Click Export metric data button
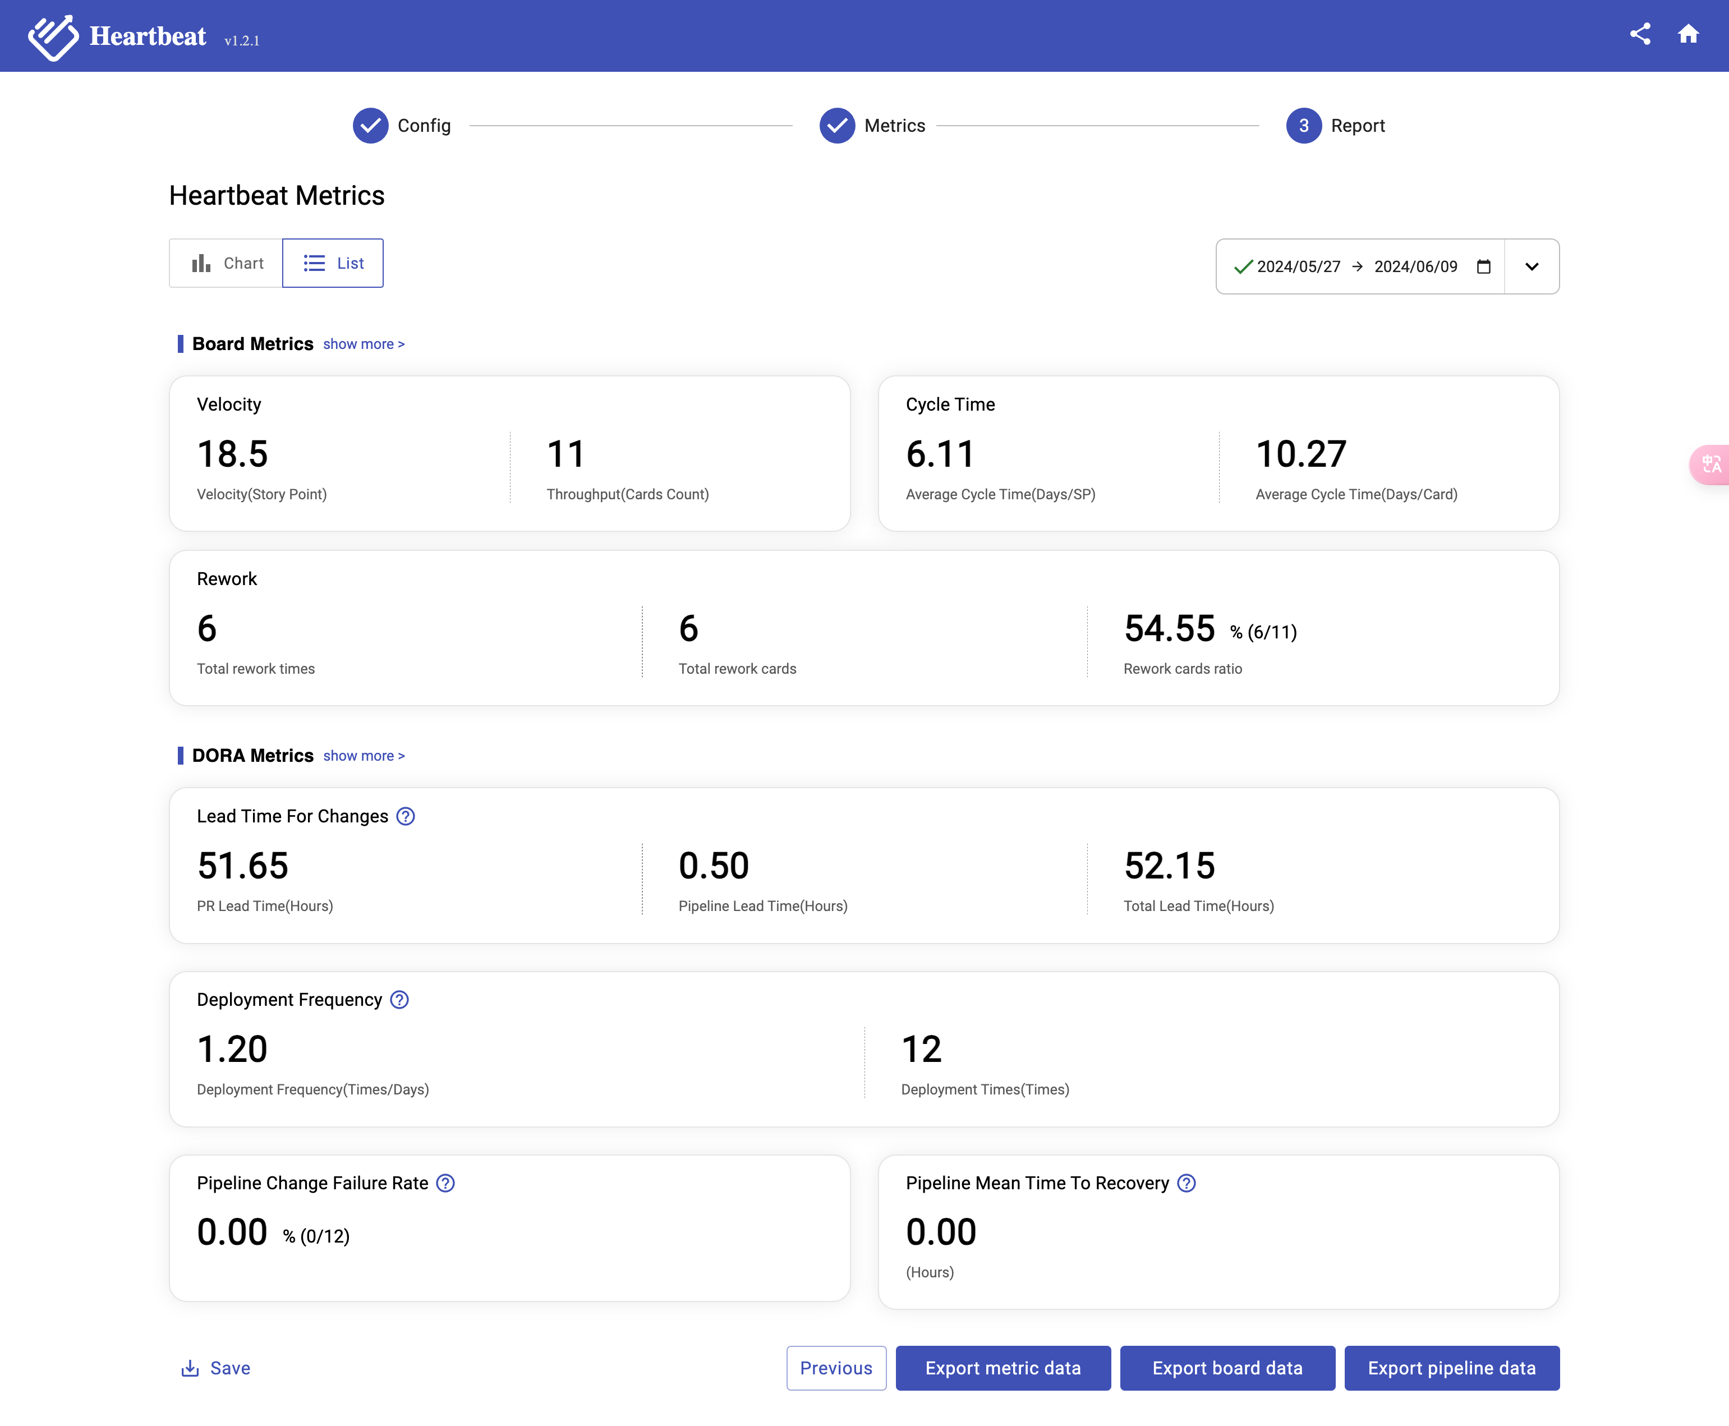The height and width of the screenshot is (1426, 1729). coord(1002,1368)
